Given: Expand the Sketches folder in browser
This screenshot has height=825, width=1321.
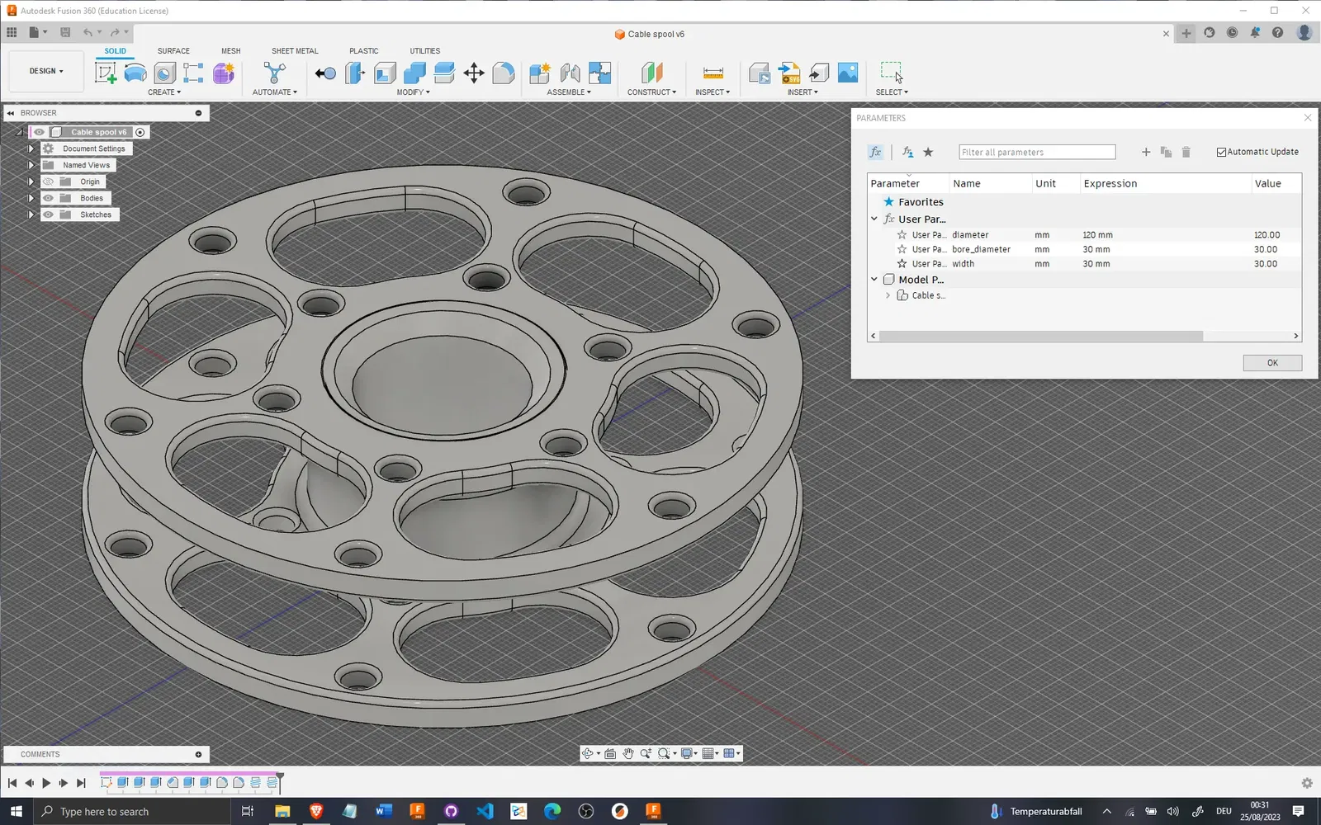Looking at the screenshot, I should pos(31,214).
